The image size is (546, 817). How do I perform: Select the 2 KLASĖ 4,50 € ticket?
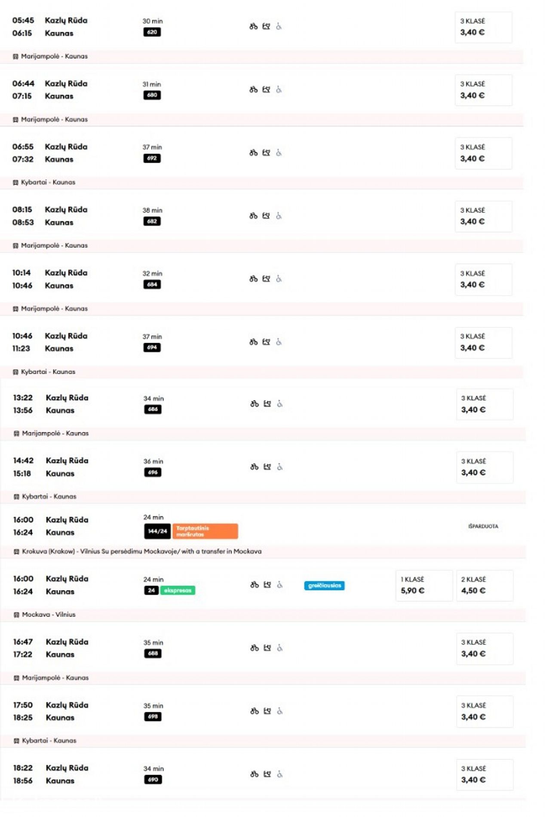click(x=484, y=585)
